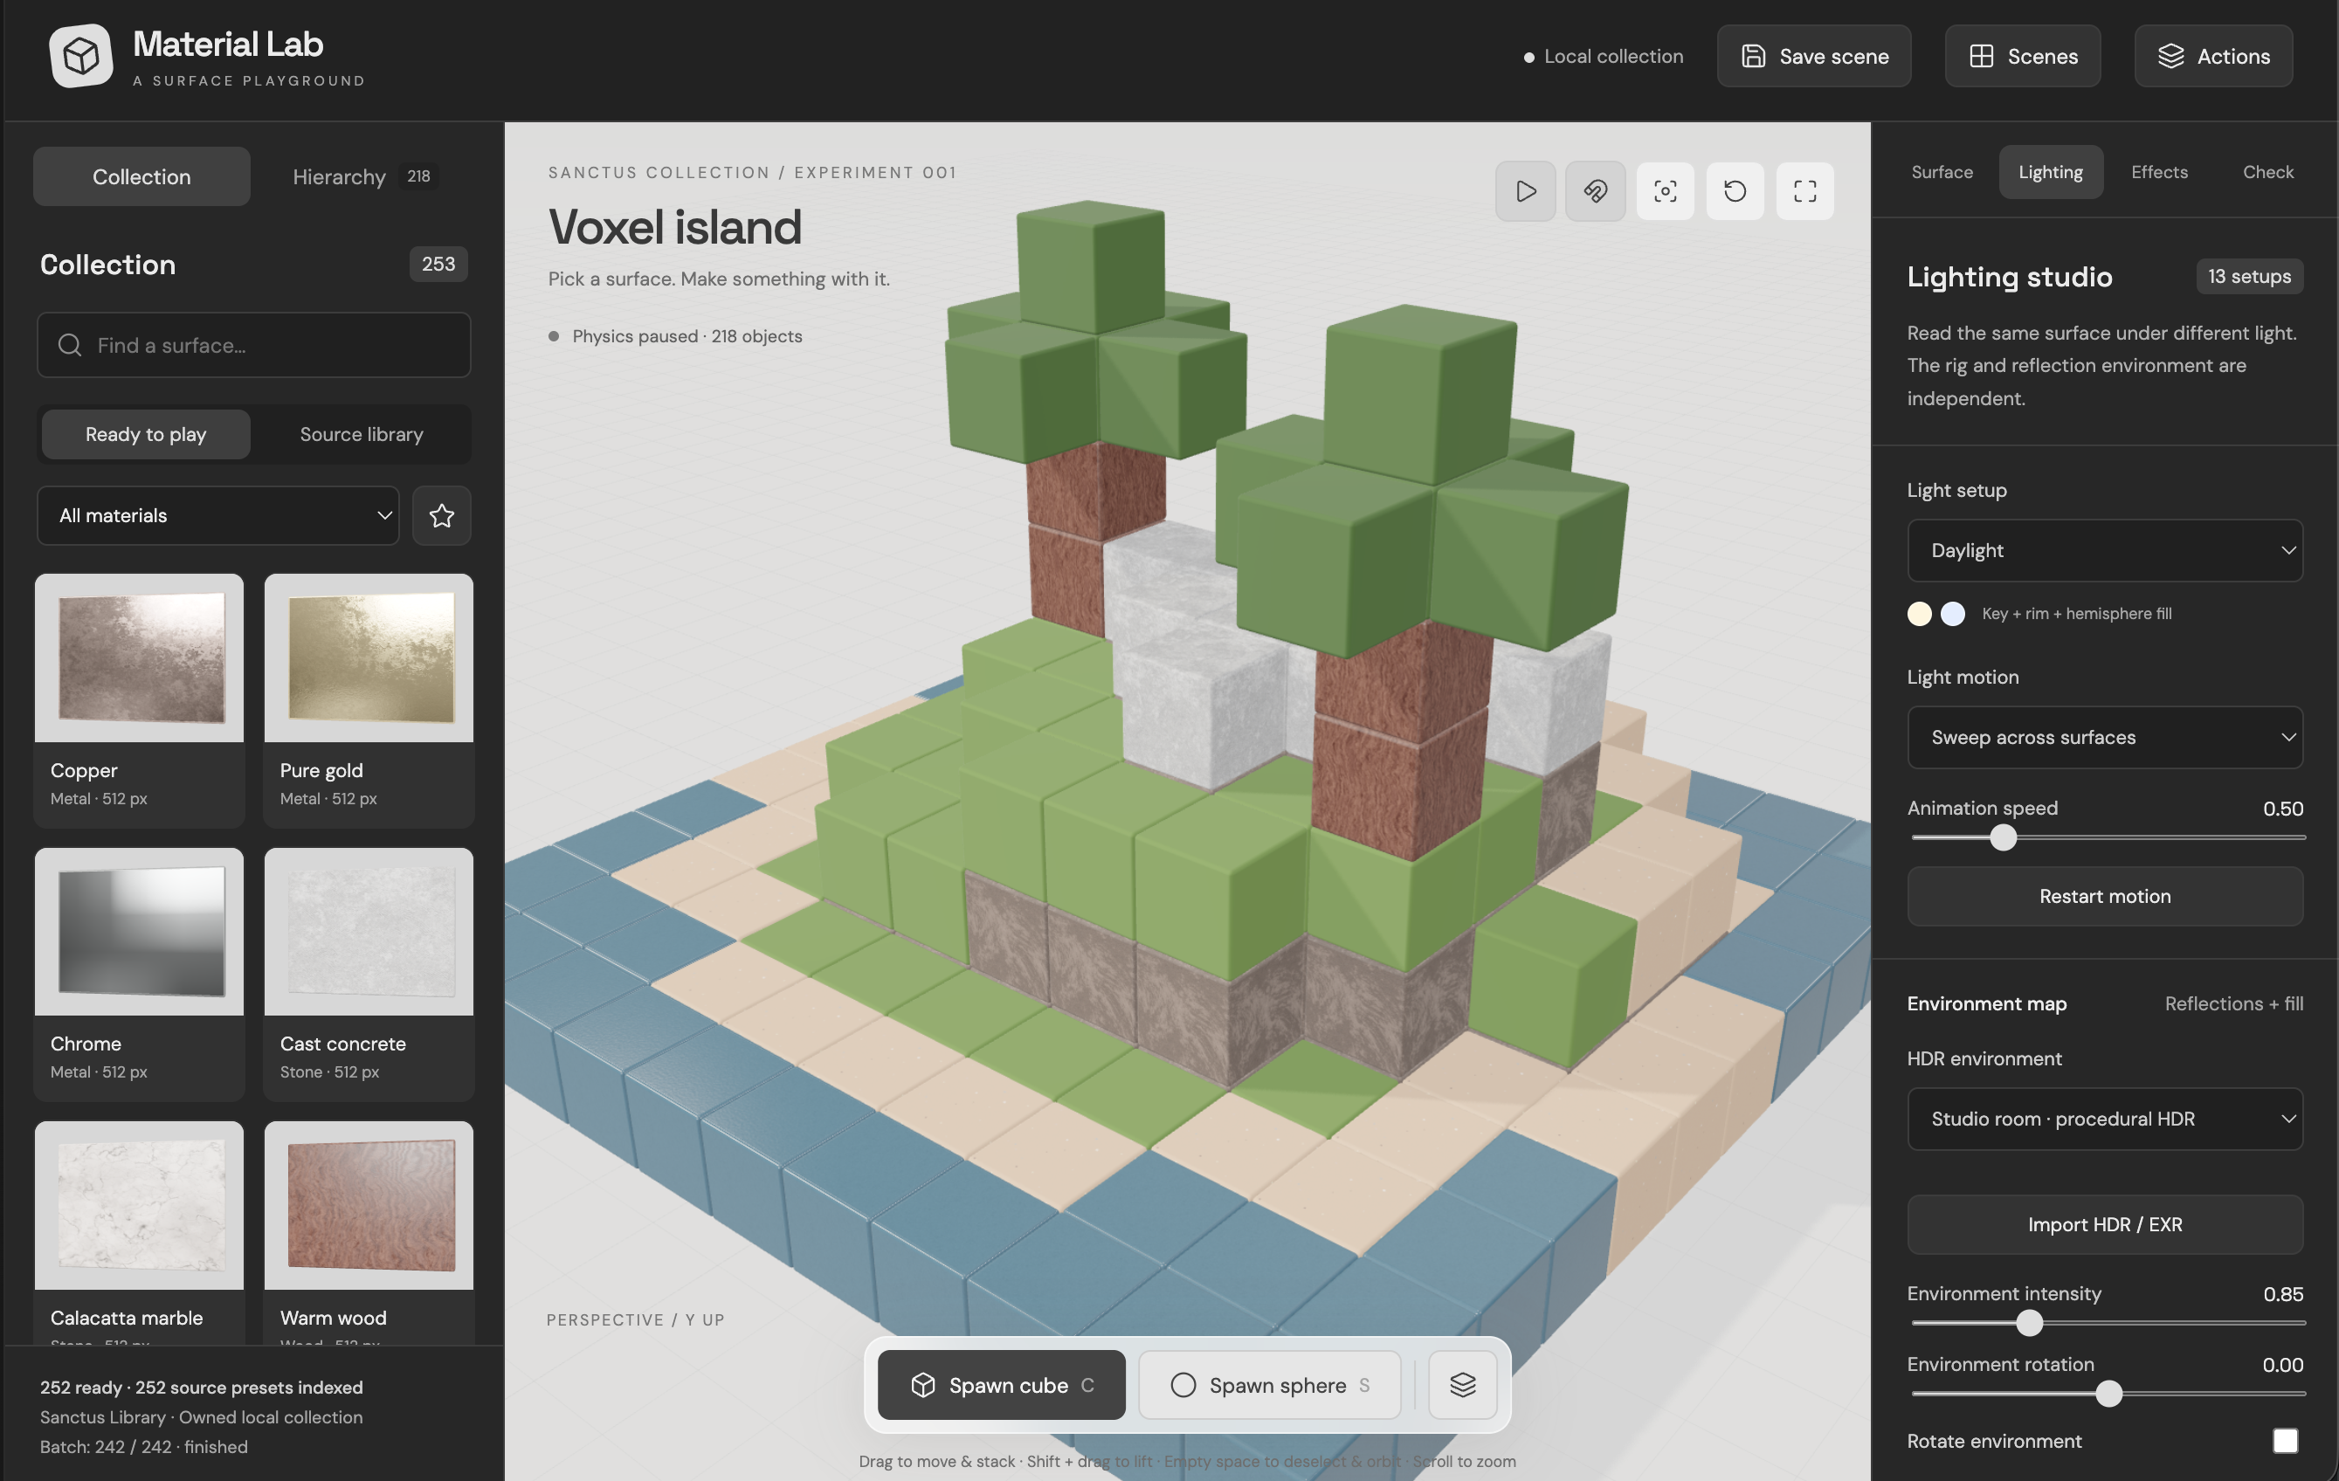Image resolution: width=2339 pixels, height=1481 pixels.
Task: Adjust the Environment intensity slider
Action: tap(2108, 1322)
